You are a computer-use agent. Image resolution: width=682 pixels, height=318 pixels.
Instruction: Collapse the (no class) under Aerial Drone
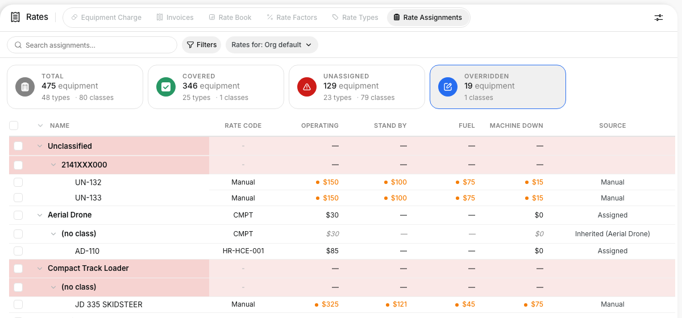point(53,233)
